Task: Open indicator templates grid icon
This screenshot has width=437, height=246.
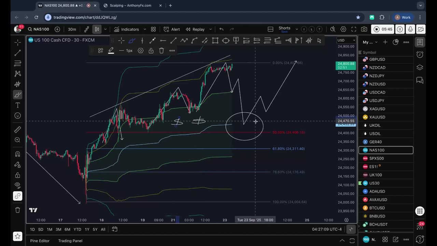Action: coord(153,29)
